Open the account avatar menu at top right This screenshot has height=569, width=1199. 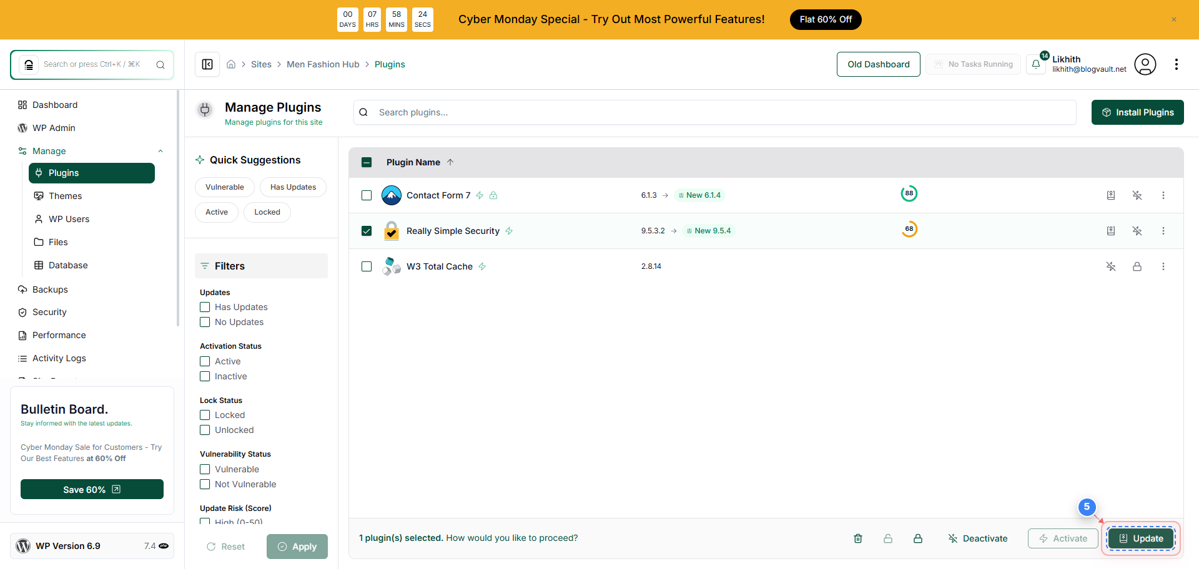click(x=1145, y=64)
